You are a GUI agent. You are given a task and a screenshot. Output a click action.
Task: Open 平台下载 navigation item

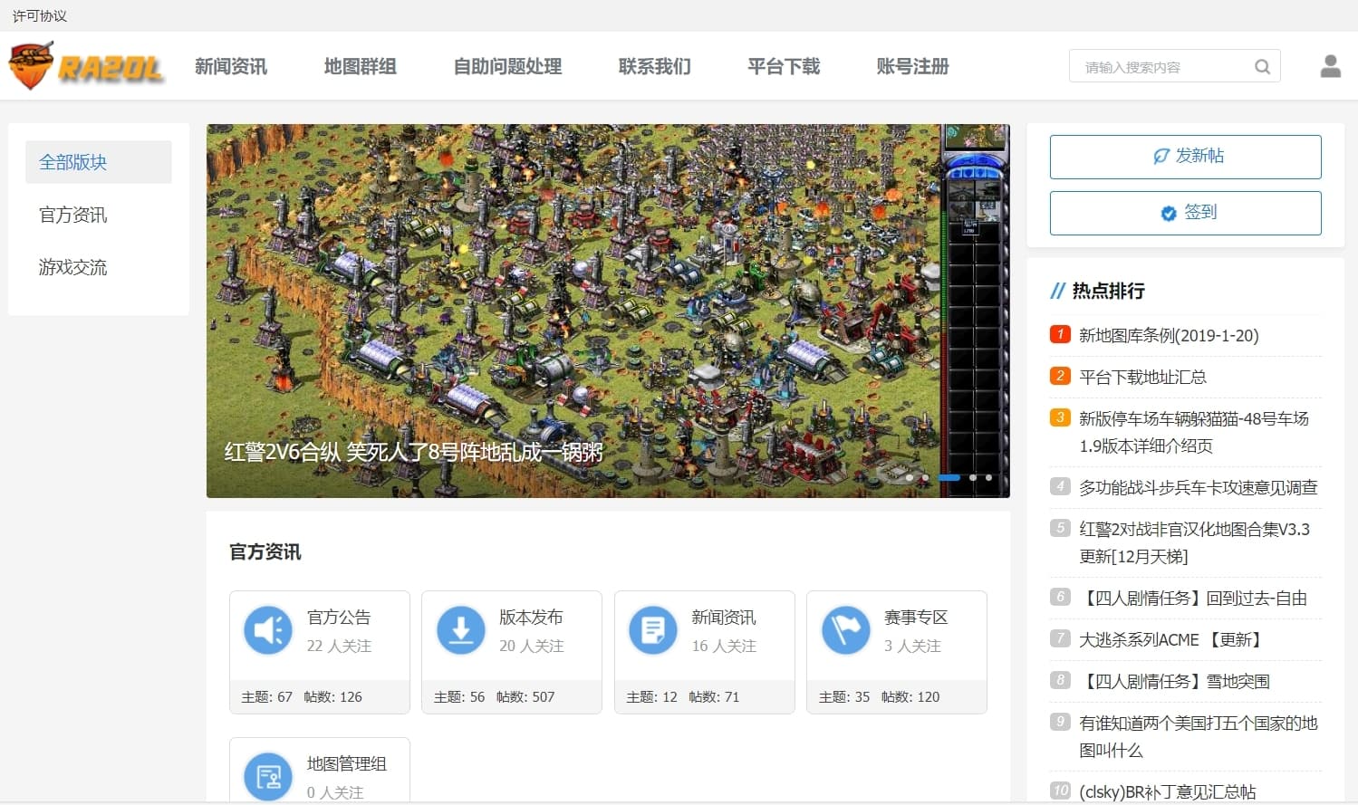[x=784, y=66]
